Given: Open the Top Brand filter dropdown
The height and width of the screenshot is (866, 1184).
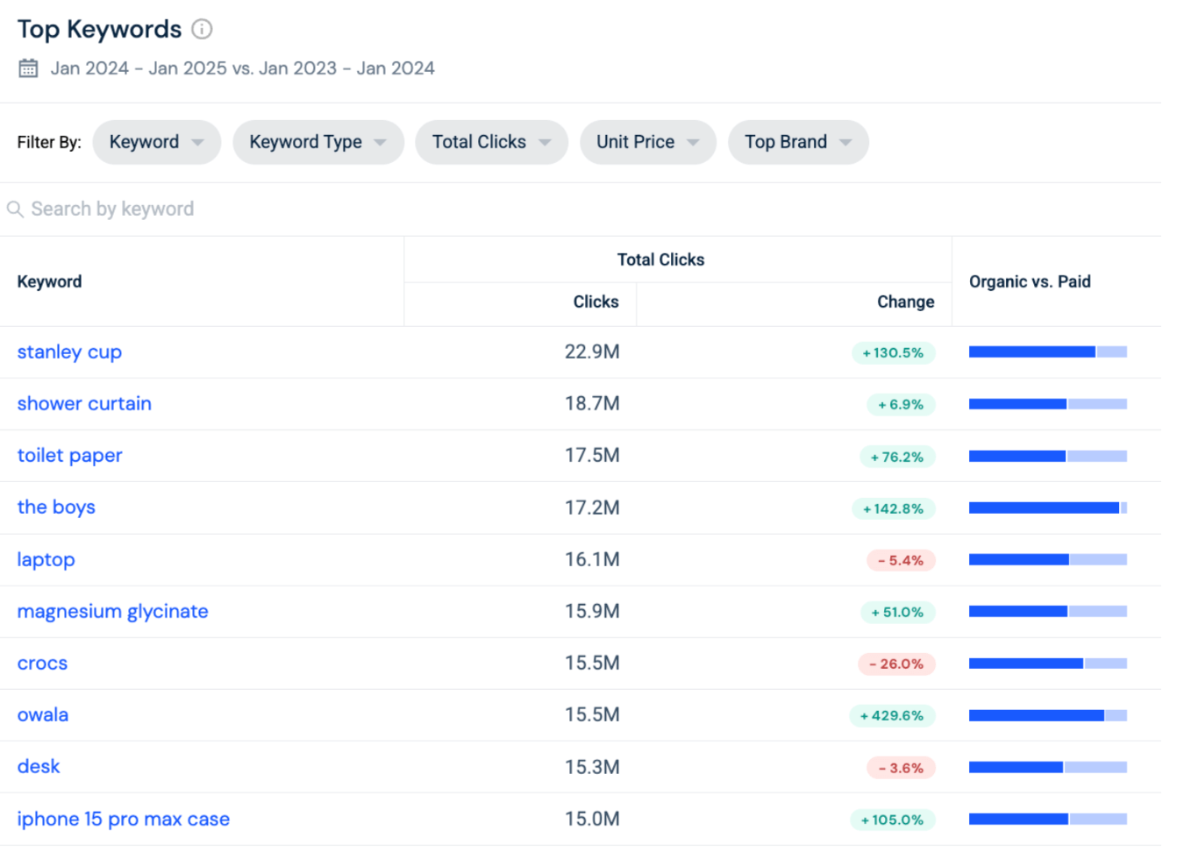Looking at the screenshot, I should tap(798, 142).
